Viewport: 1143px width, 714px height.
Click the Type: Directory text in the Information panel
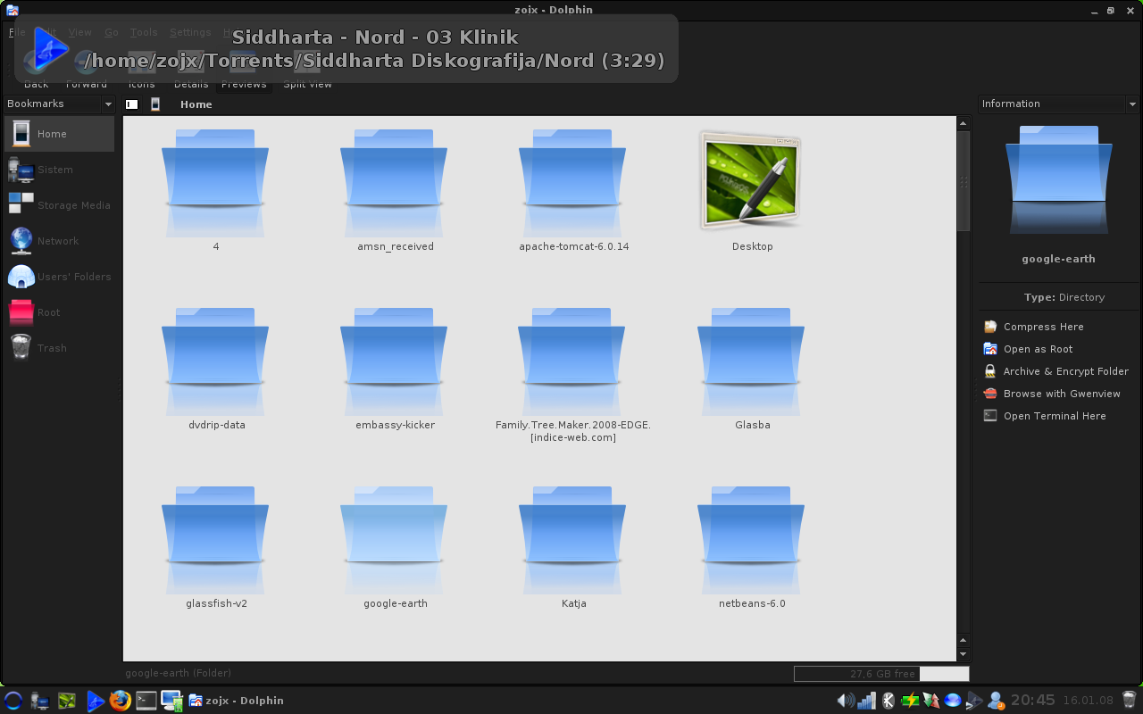(1064, 297)
